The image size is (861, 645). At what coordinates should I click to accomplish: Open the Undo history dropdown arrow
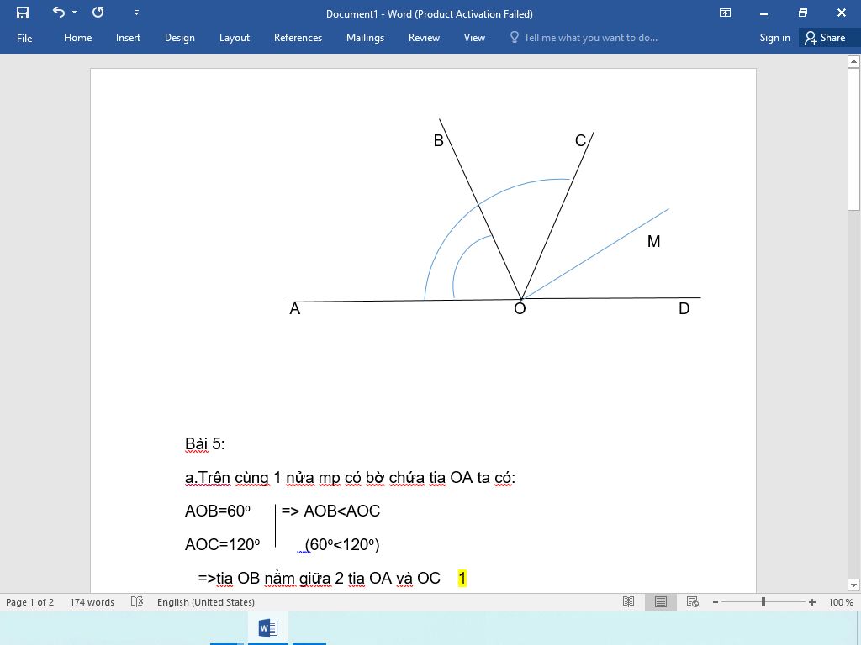[75, 12]
